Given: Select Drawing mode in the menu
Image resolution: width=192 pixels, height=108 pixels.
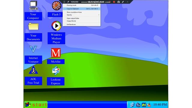Looking at the screenshot, I should [82, 5].
